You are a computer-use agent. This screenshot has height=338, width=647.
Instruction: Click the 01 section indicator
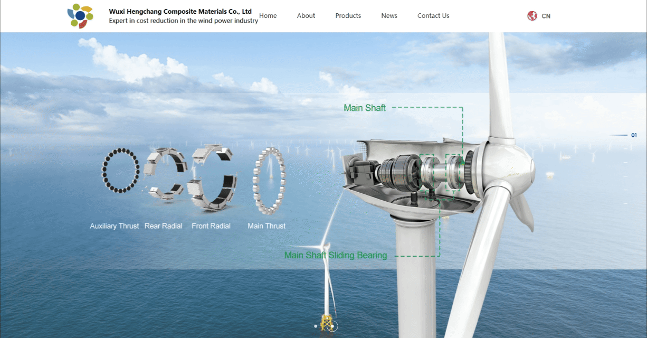pos(634,135)
